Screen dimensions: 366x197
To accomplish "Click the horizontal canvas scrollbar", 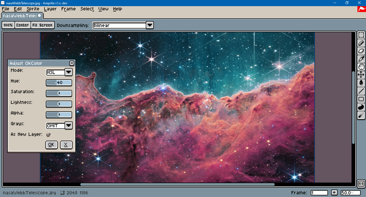I will click(177, 184).
